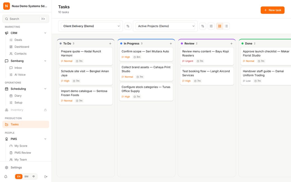Image resolution: width=291 pixels, height=182 pixels.
Task: Click the AI Voice sliders icon
Action: 11,75
